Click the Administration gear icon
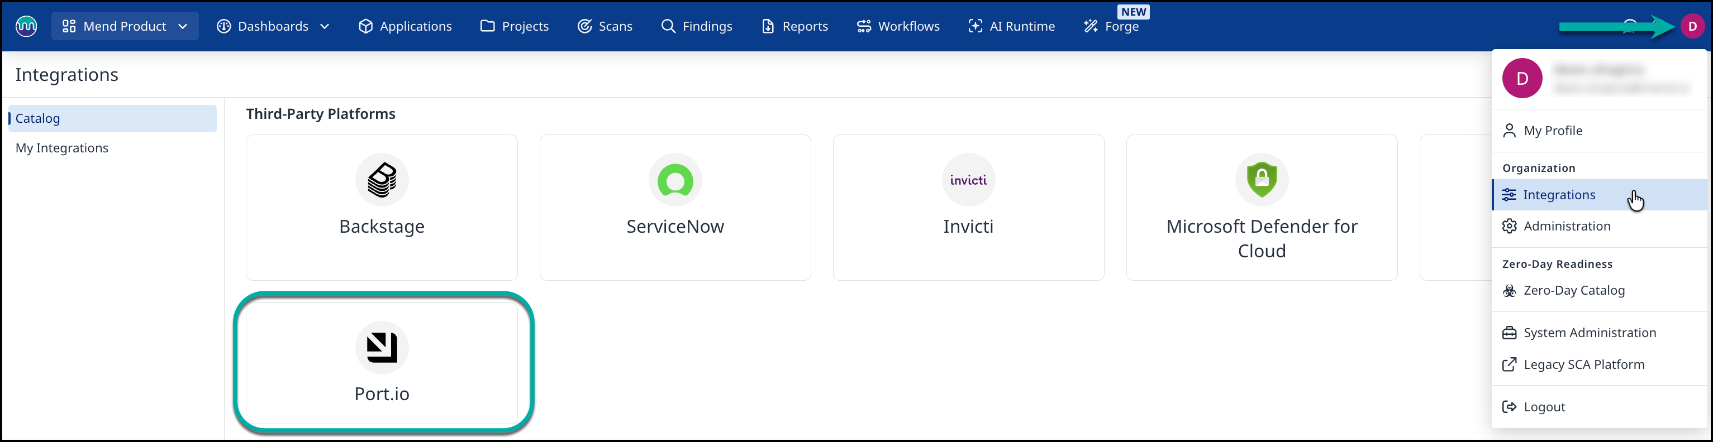 coord(1510,226)
